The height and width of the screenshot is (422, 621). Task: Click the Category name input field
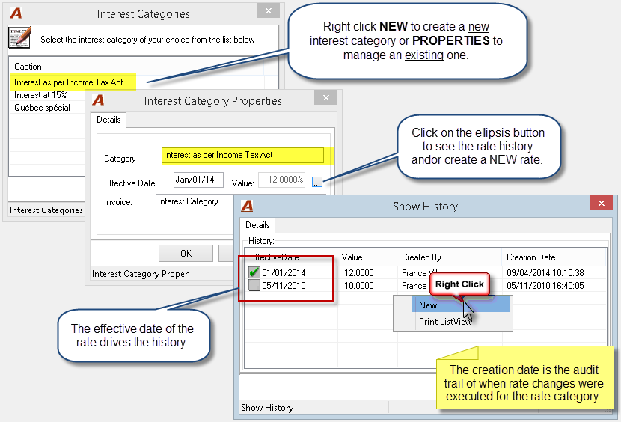(x=242, y=155)
